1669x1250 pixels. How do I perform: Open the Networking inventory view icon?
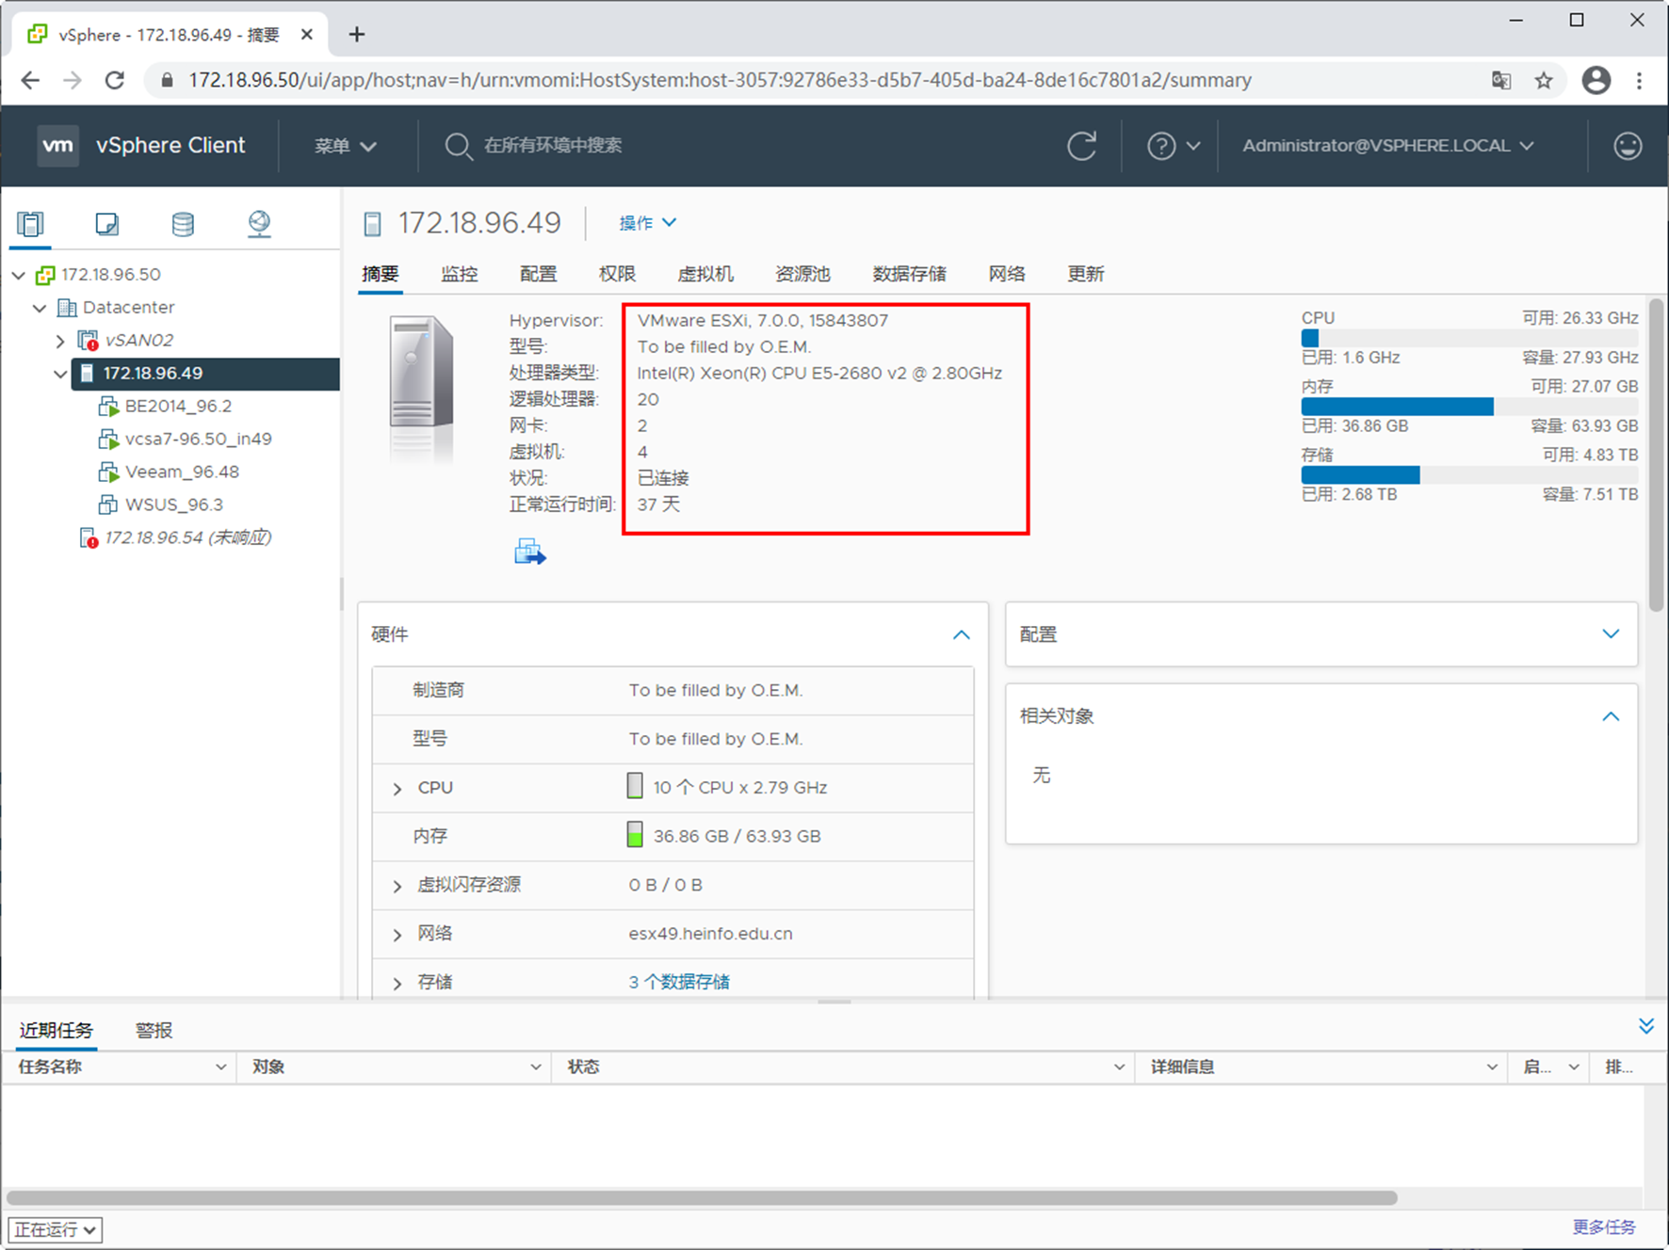pyautogui.click(x=259, y=223)
